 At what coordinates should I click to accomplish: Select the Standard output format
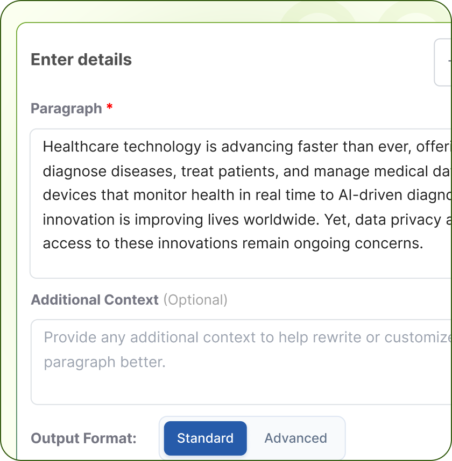click(x=205, y=438)
